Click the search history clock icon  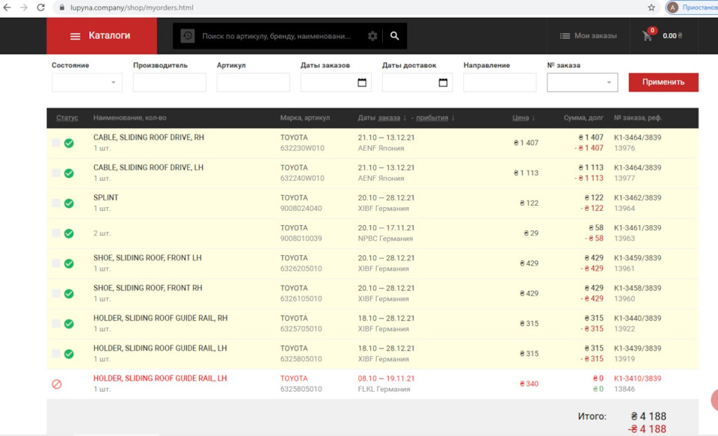click(187, 36)
